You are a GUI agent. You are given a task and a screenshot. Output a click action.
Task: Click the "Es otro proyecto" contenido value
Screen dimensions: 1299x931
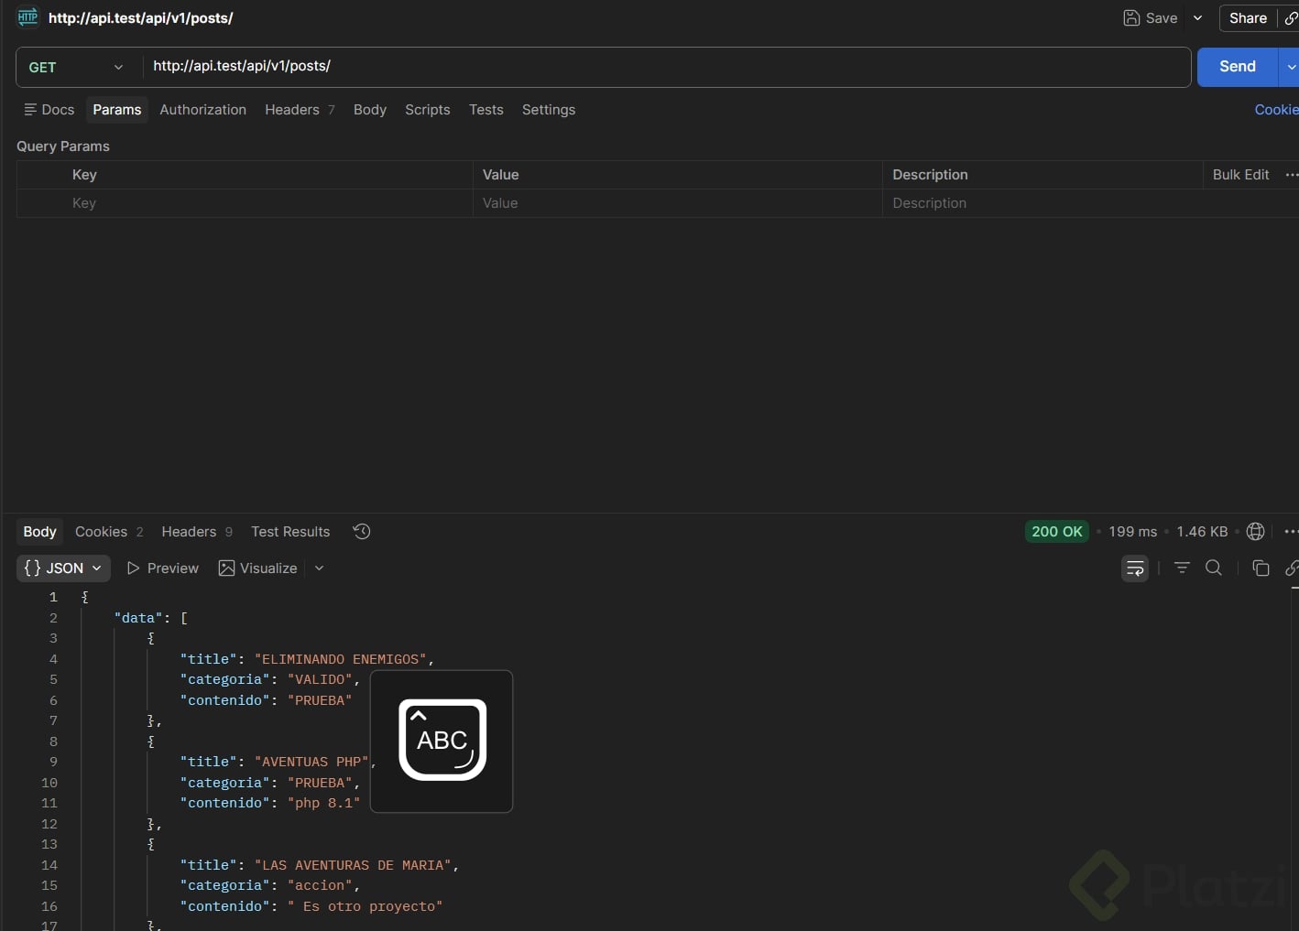pos(365,906)
